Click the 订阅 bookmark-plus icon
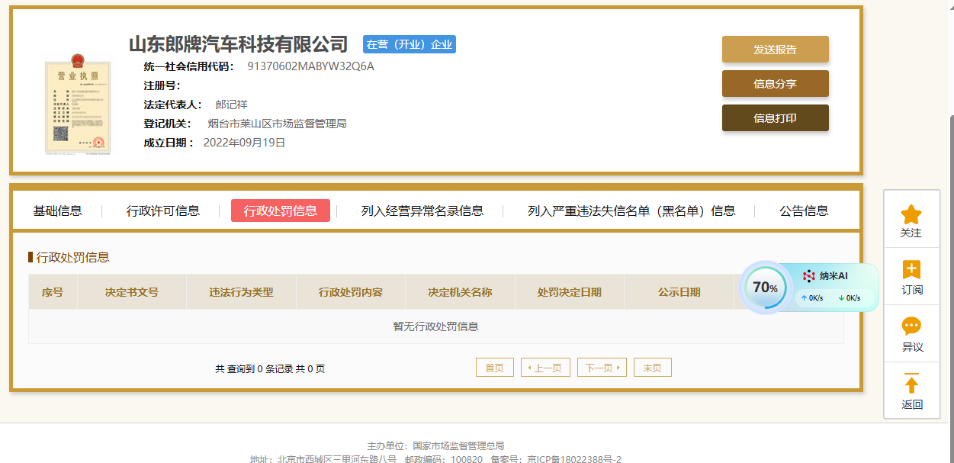 pos(911,270)
